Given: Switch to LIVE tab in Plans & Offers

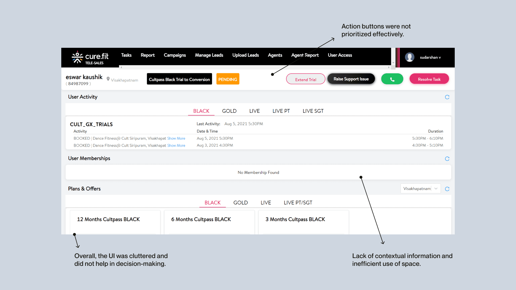Looking at the screenshot, I should 266,202.
